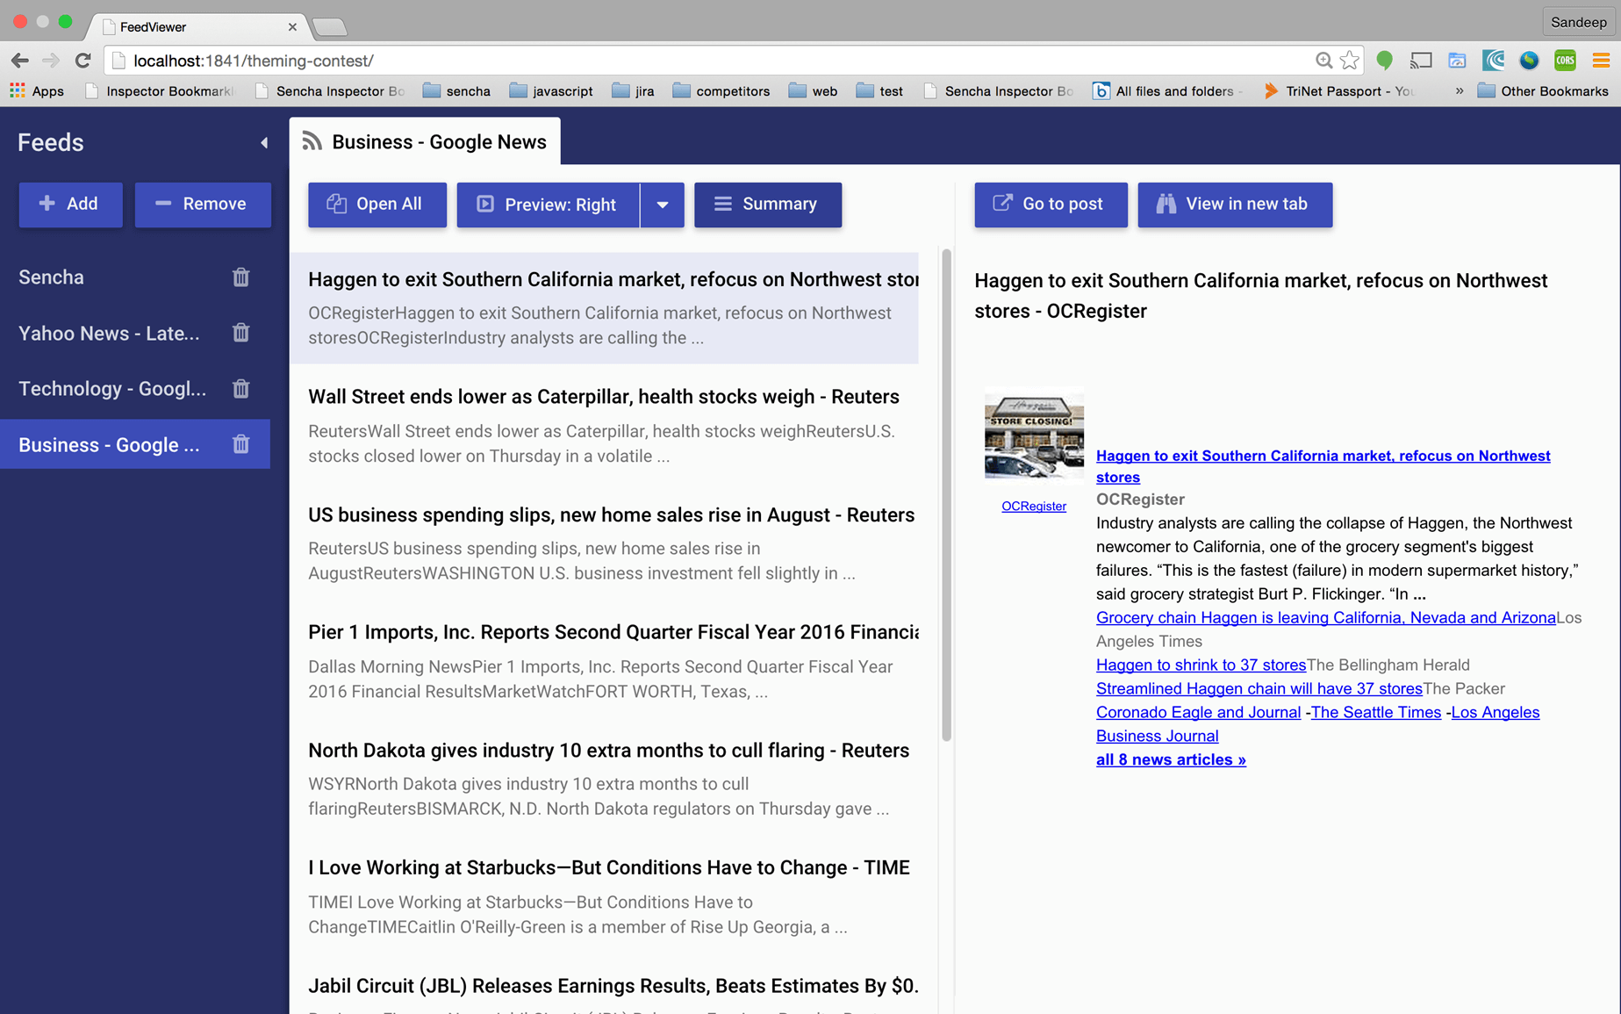
Task: Select the Sencha feed in sidebar
Action: [x=135, y=277]
